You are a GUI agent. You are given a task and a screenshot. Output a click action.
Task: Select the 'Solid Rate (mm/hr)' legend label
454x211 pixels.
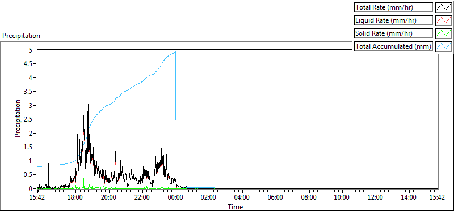393,33
